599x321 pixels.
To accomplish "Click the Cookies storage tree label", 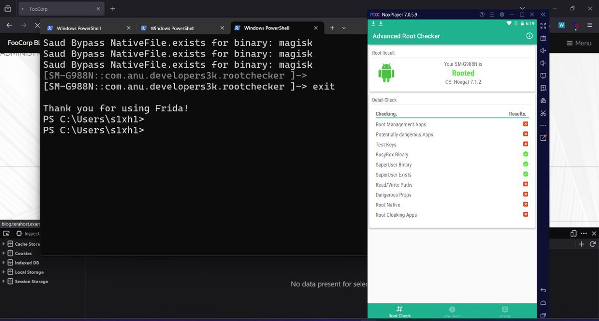I will tap(23, 254).
